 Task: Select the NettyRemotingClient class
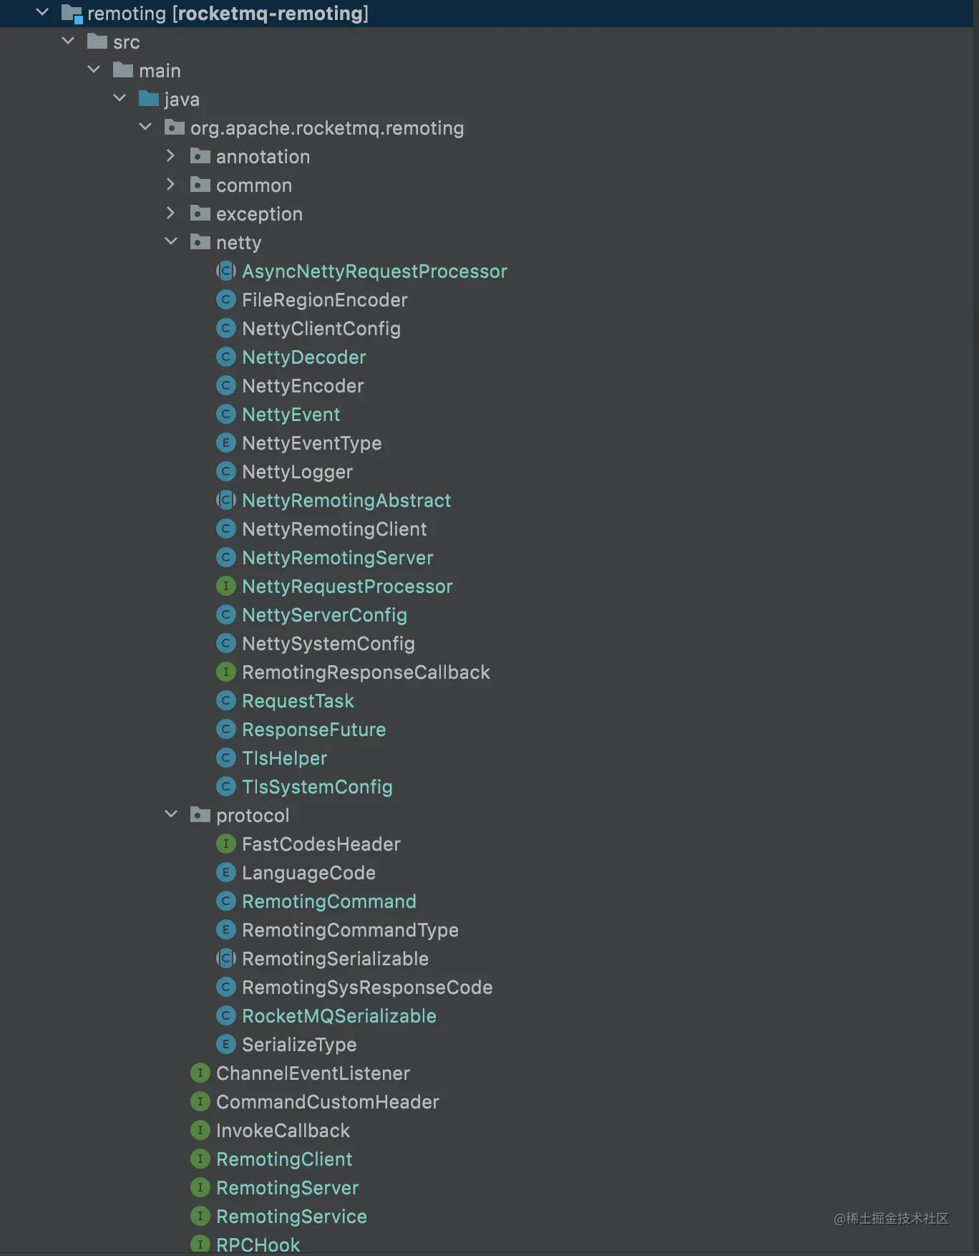point(334,529)
